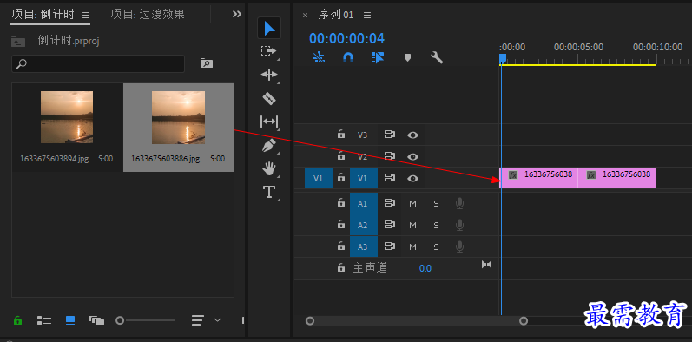Select the first pink clip on V1
The height and width of the screenshot is (342, 692).
pos(538,178)
